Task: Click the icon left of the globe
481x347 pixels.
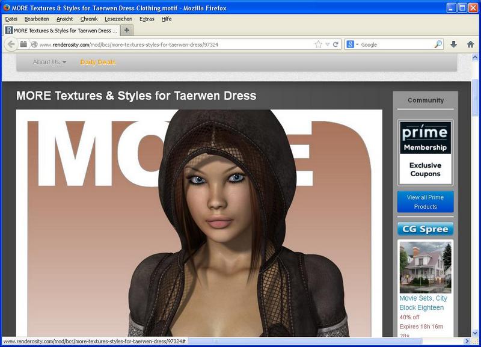Action: (23, 44)
